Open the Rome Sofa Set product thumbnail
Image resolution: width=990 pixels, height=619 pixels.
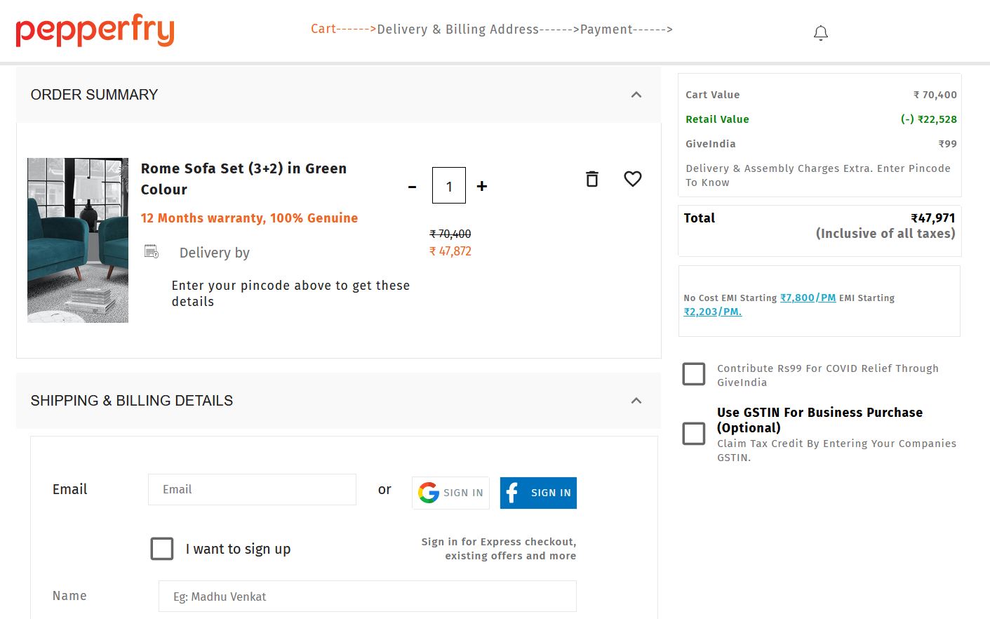(78, 240)
